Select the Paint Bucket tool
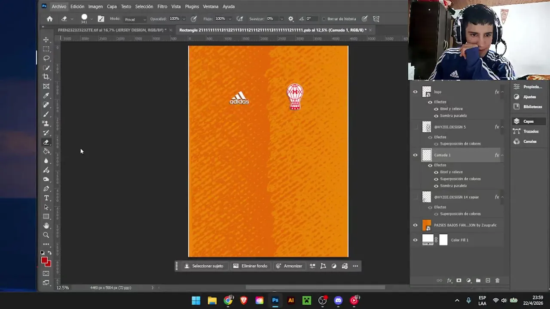The height and width of the screenshot is (309, 550). pos(46,151)
